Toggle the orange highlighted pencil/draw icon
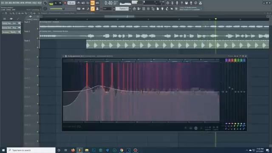 pos(93,8)
